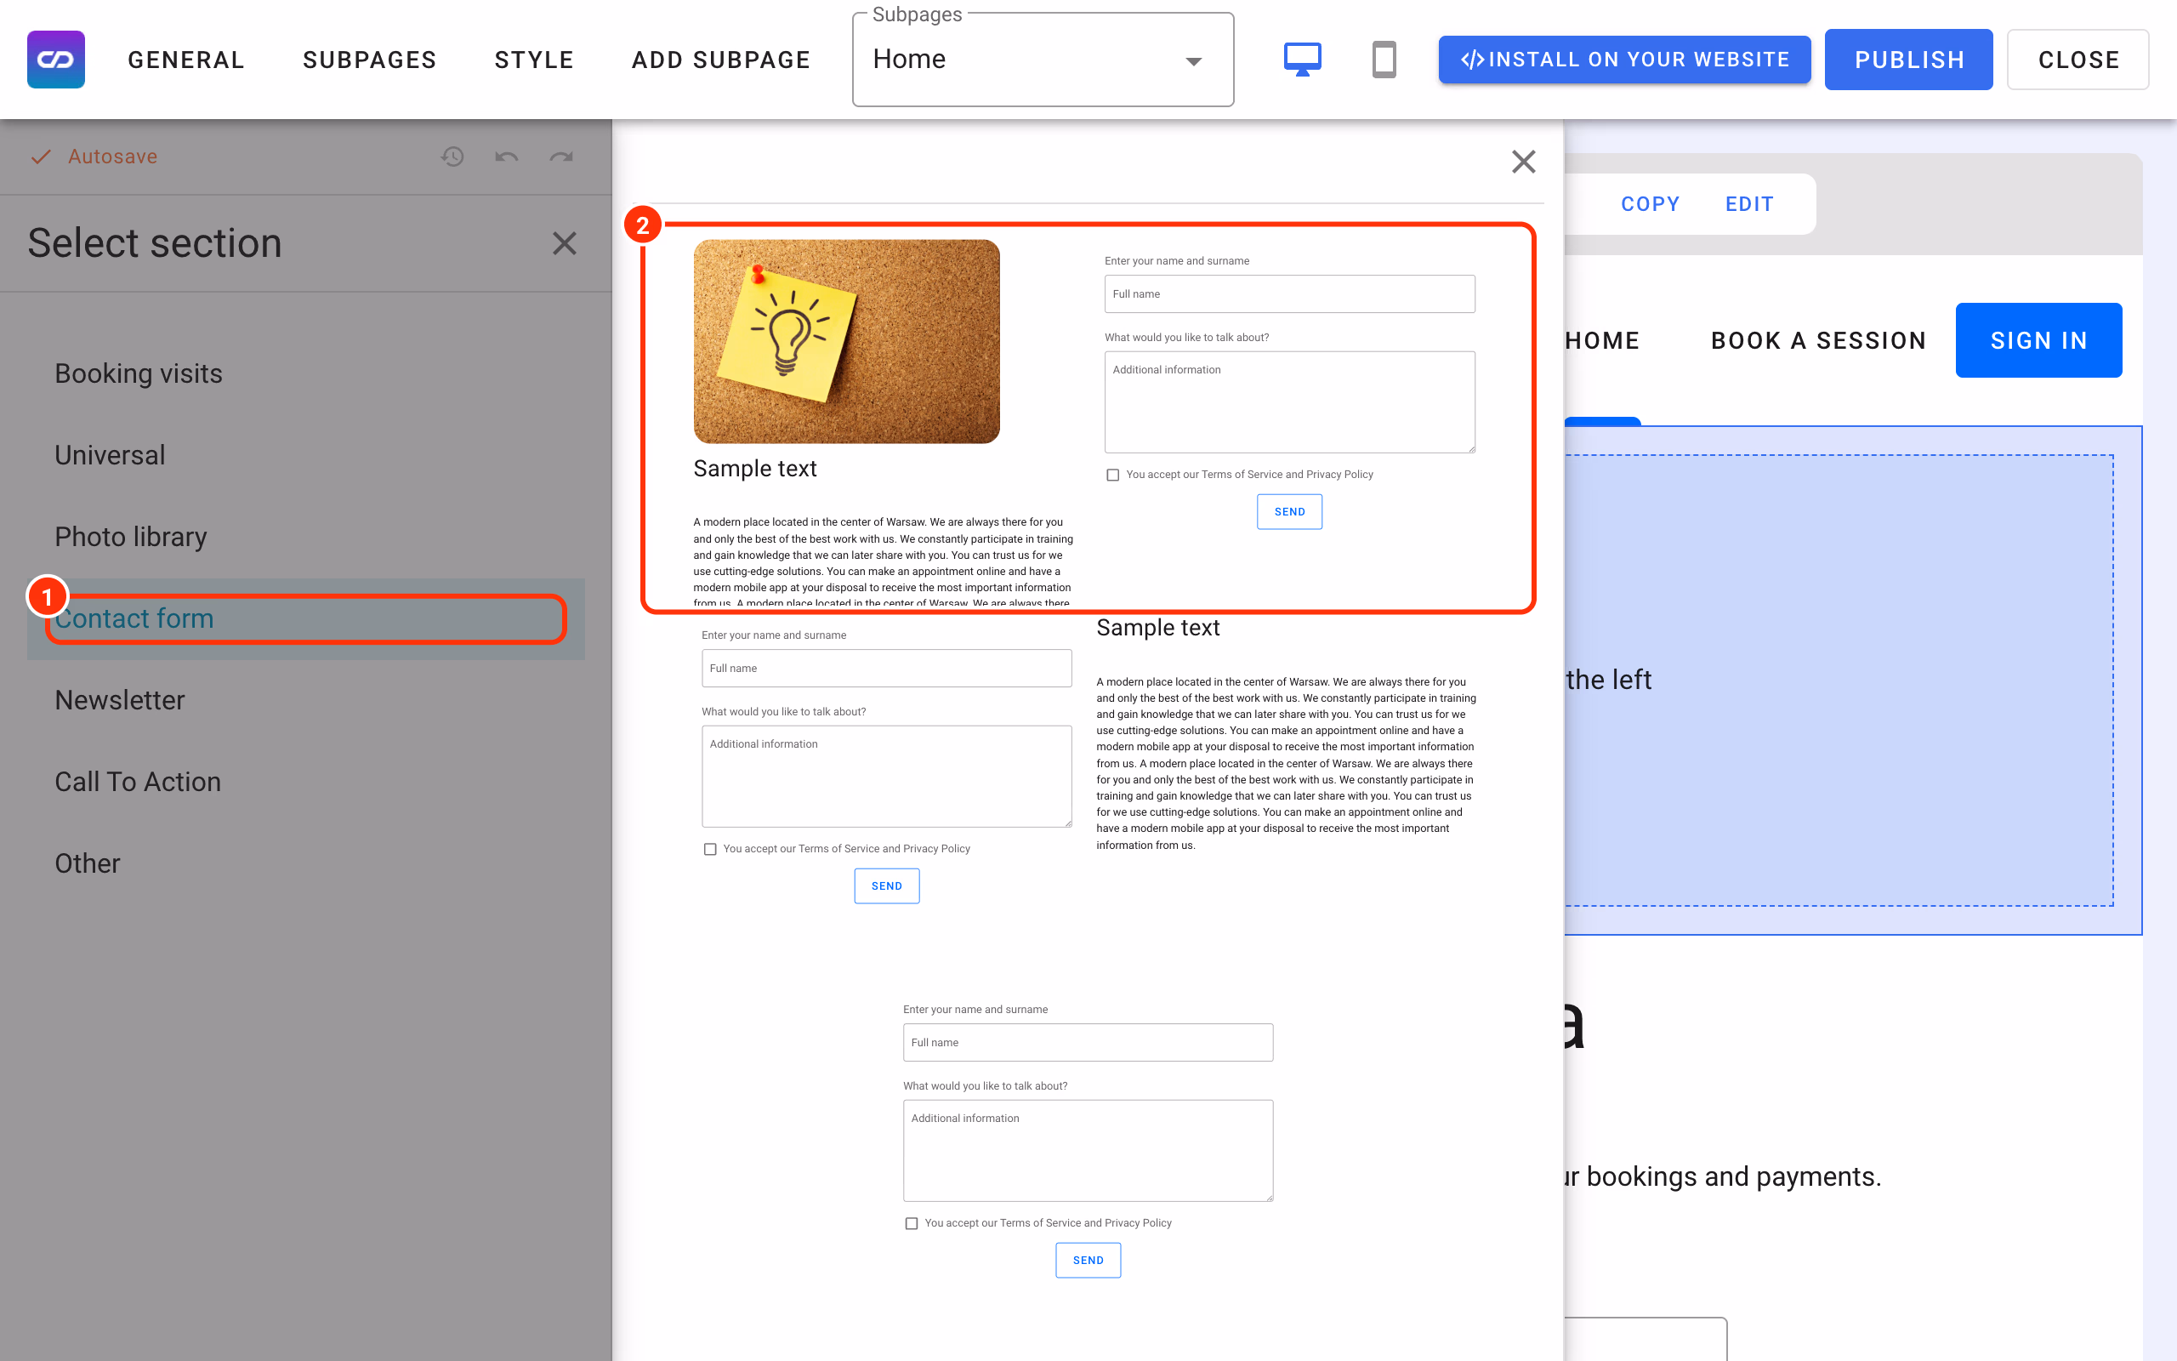Select Contact form section category

306,619
